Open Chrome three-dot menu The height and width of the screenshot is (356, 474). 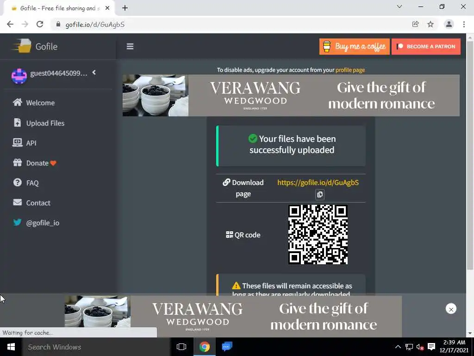(464, 24)
